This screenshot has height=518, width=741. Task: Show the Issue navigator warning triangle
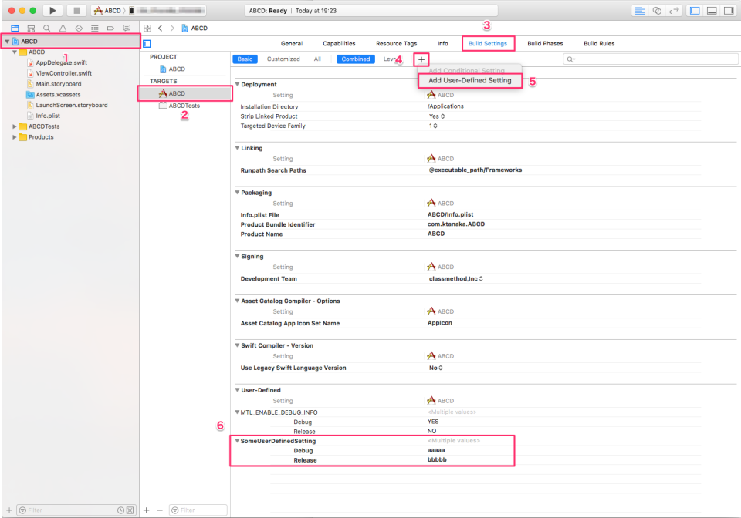click(63, 28)
